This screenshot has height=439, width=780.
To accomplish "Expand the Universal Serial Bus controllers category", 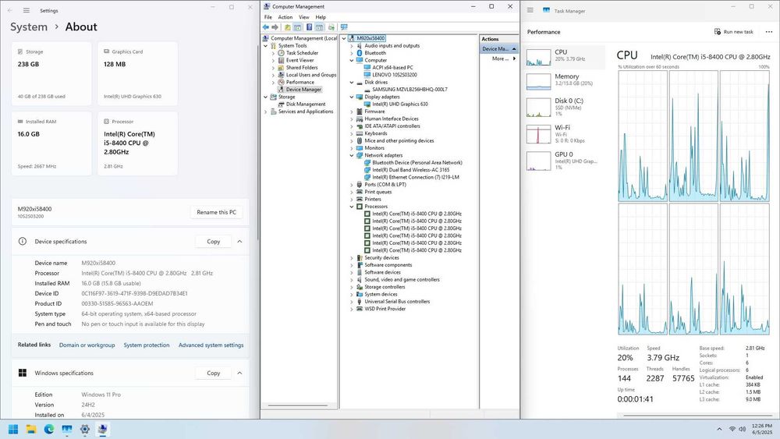I will (352, 301).
